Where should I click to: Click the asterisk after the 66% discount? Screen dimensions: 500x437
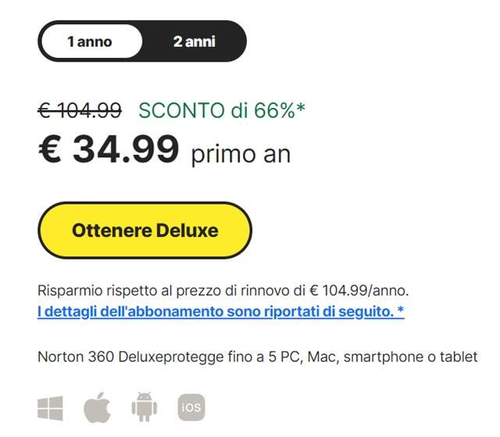point(302,109)
